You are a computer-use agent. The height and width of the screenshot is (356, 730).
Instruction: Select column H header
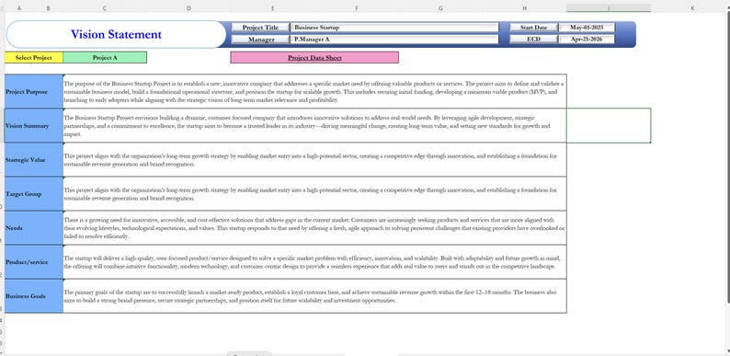(x=525, y=8)
